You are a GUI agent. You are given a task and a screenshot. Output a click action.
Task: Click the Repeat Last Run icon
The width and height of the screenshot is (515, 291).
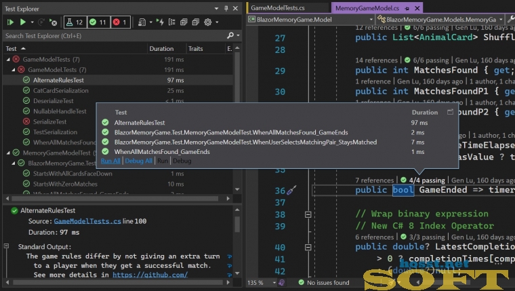(x=41, y=22)
